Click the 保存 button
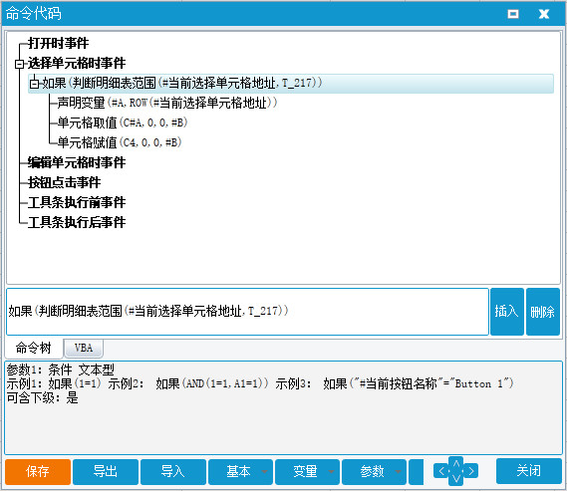Image resolution: width=567 pixels, height=491 pixels. click(38, 471)
